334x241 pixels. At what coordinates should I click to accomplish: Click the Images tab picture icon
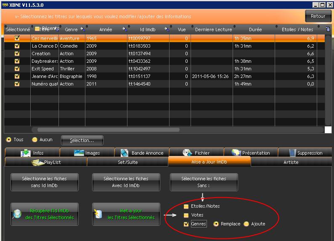click(x=79, y=153)
